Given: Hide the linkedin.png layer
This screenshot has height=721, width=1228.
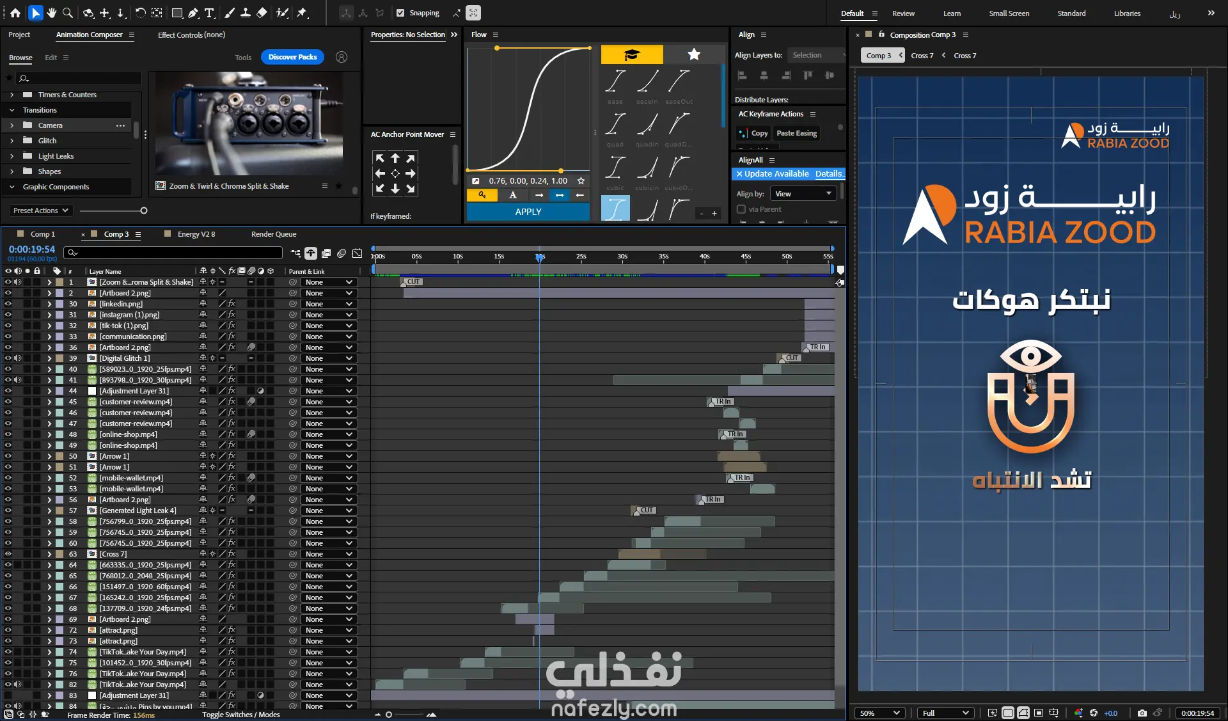Looking at the screenshot, I should tap(8, 304).
